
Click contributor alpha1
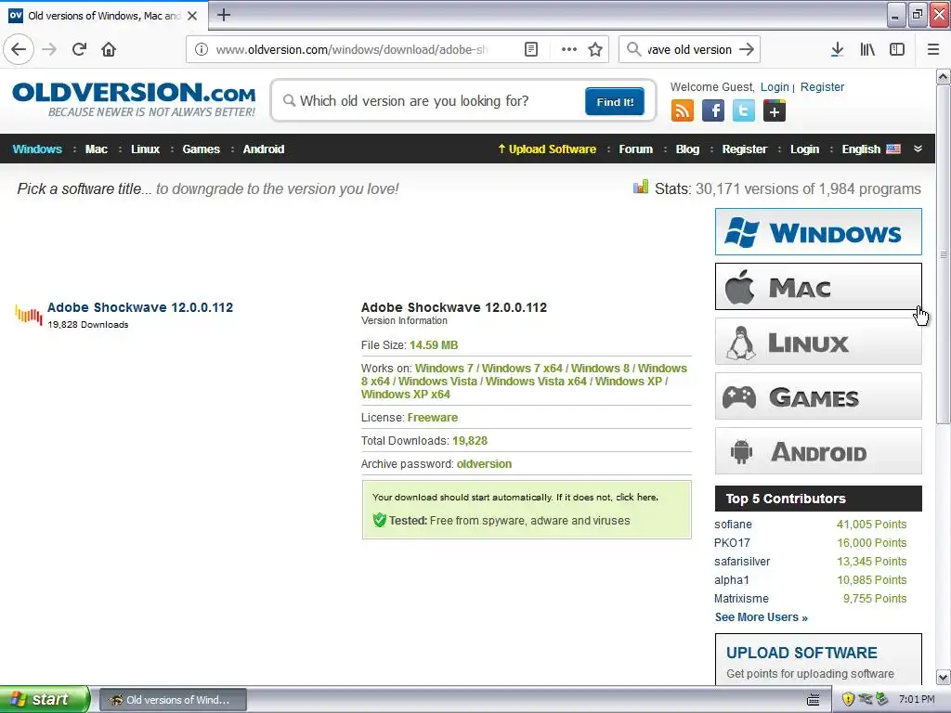click(732, 580)
